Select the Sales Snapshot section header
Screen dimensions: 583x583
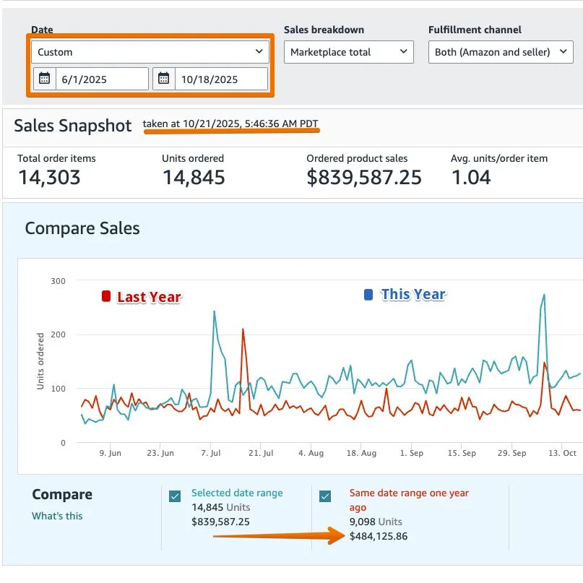click(72, 126)
